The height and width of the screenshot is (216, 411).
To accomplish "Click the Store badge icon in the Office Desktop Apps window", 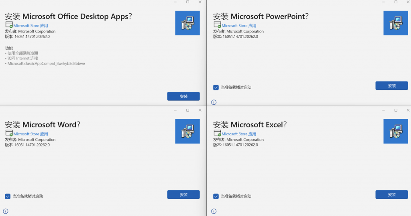I will coord(9,25).
